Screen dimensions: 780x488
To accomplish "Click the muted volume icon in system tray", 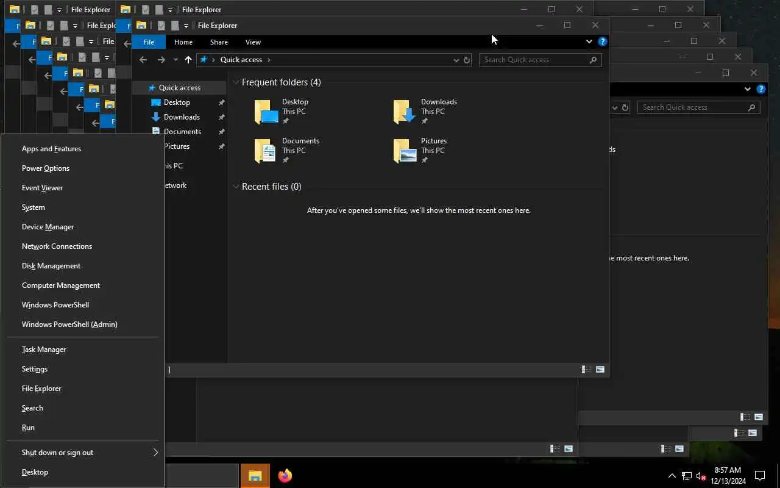I will point(701,476).
